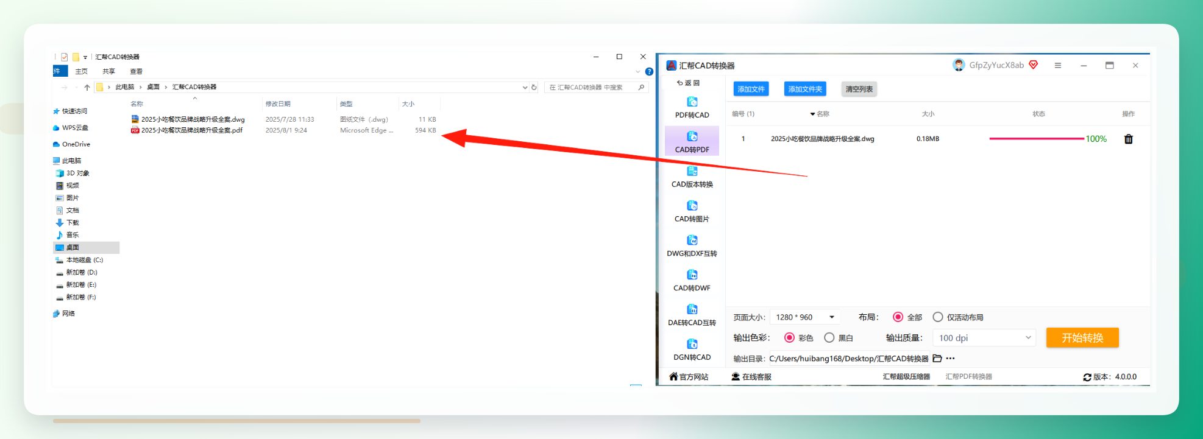The height and width of the screenshot is (439, 1203).
Task: Click the user avatar GfpZyYucX8ab
Action: click(959, 65)
